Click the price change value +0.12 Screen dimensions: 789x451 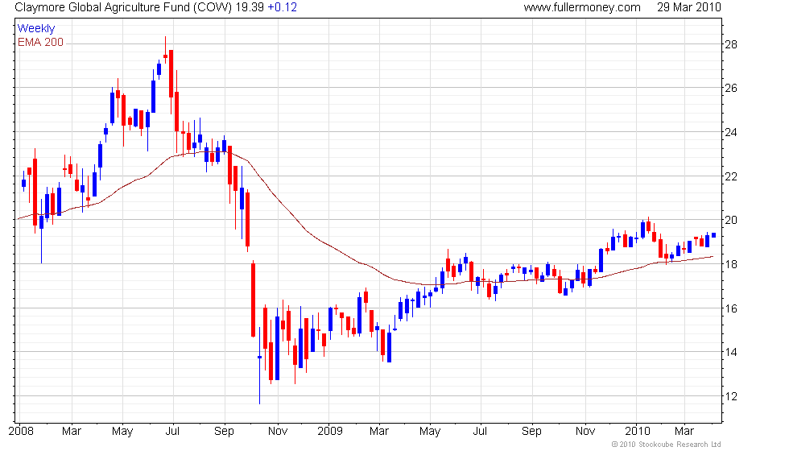click(x=283, y=7)
